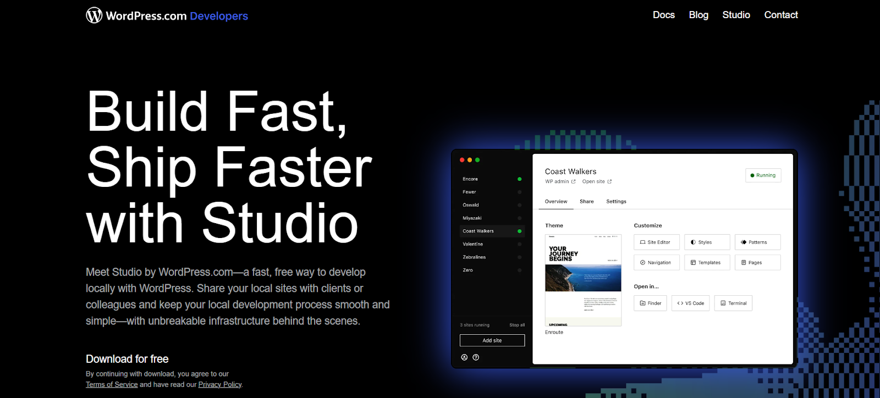Open the Patterns customize button

pyautogui.click(x=758, y=242)
